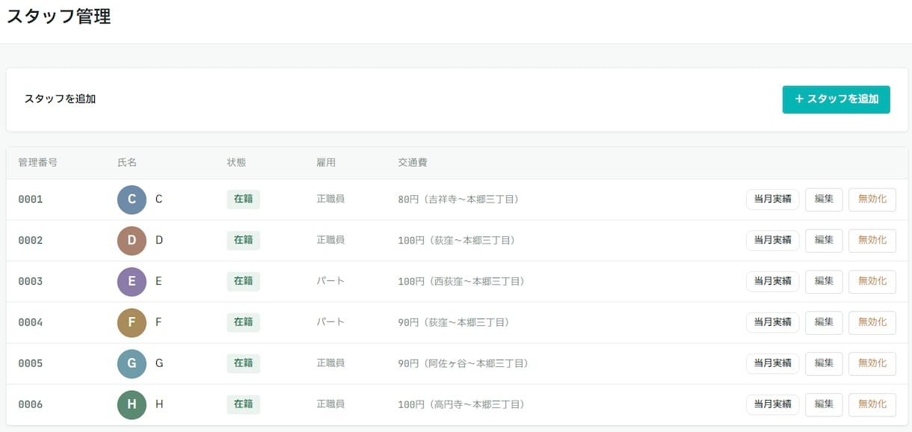This screenshot has width=912, height=432.
Task: Click the 在籍 status badge for 0004
Action: click(x=243, y=323)
